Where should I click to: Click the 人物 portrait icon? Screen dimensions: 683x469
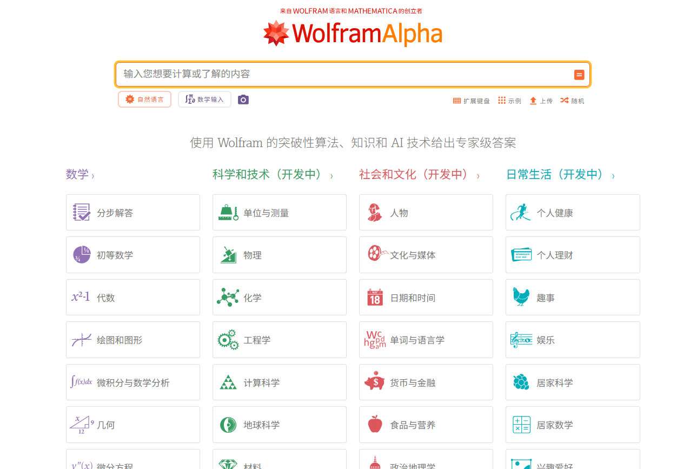(x=374, y=213)
